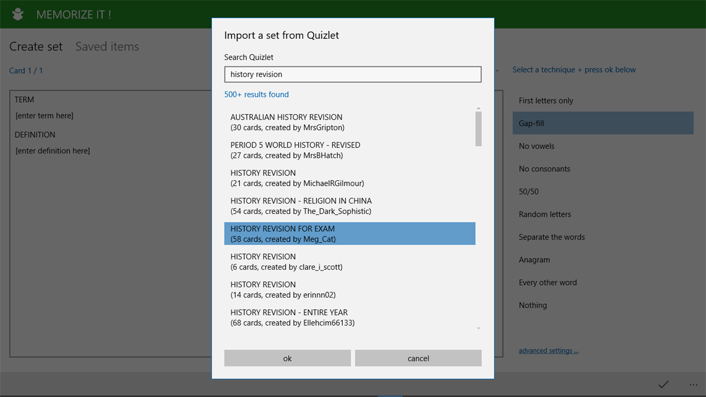Select History Revision for Exam set

click(350, 234)
